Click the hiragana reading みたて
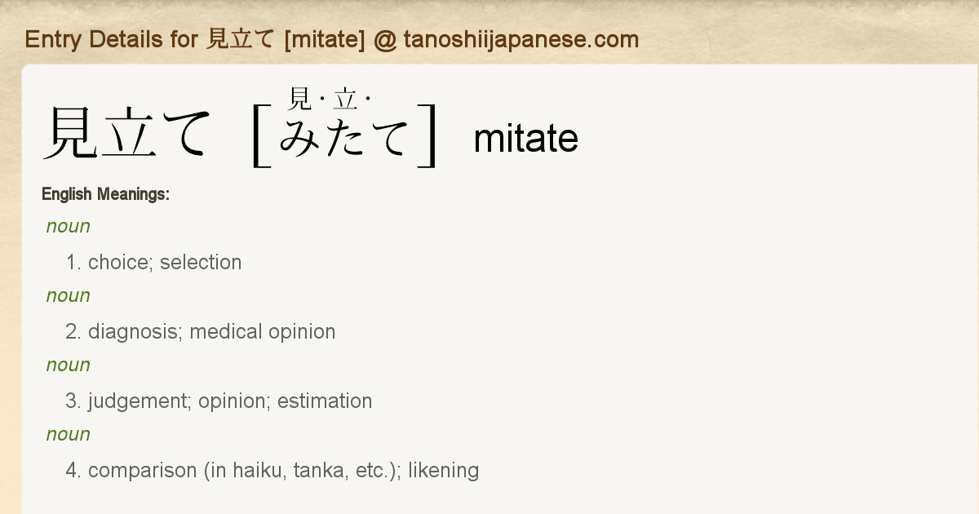The image size is (979, 514). tap(344, 137)
